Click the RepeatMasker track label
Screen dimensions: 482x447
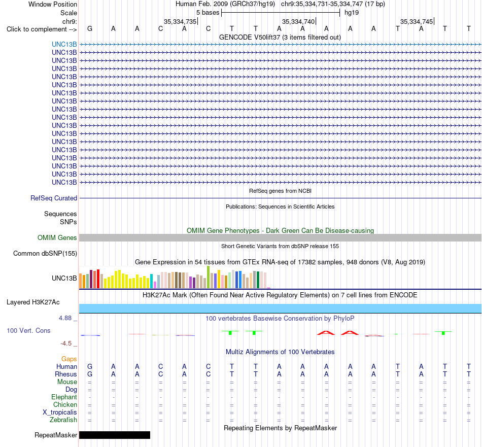pyautogui.click(x=56, y=435)
